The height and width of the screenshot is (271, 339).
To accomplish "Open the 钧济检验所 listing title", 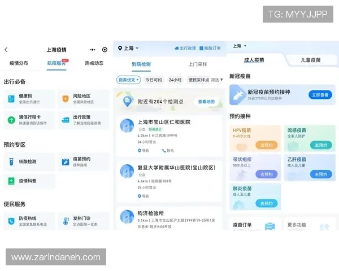I will coord(151,213).
